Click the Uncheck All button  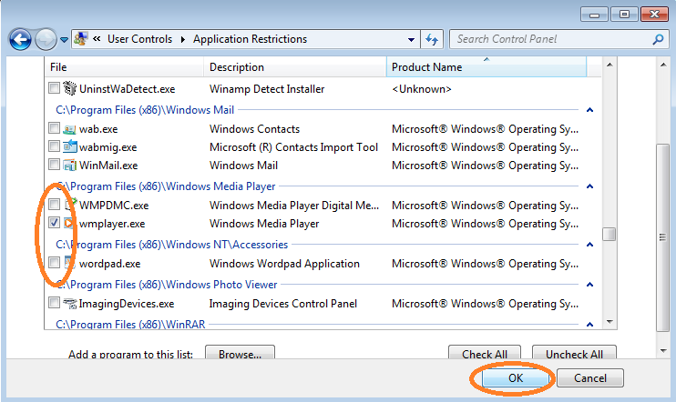point(574,353)
